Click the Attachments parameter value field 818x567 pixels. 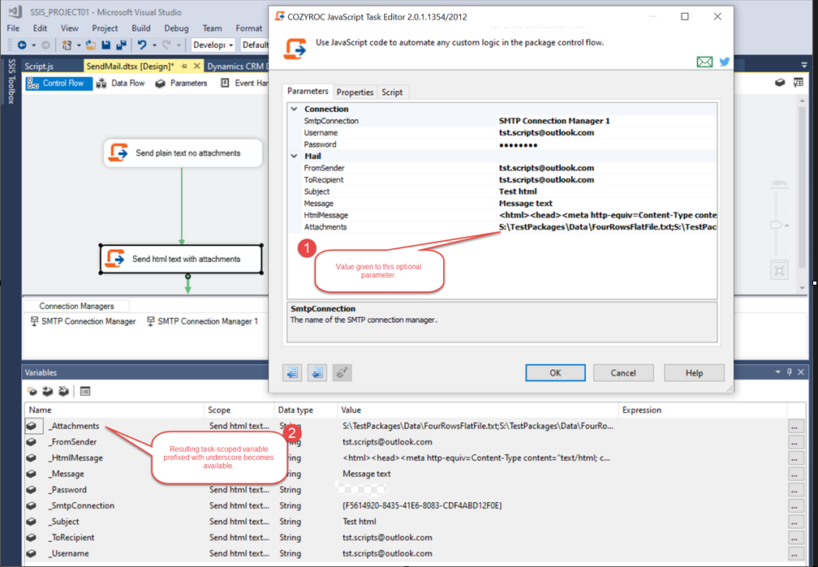(x=607, y=227)
